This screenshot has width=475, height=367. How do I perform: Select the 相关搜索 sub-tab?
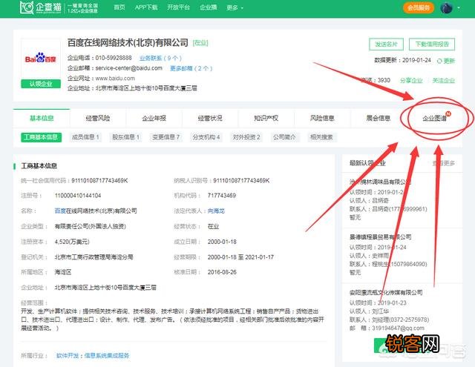(321, 137)
